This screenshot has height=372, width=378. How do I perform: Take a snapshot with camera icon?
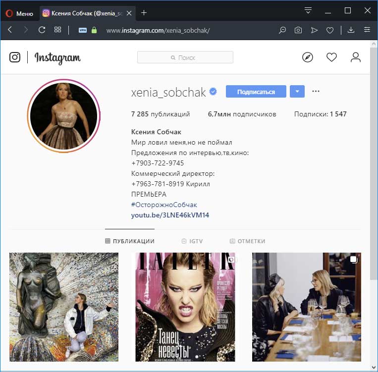point(298,30)
